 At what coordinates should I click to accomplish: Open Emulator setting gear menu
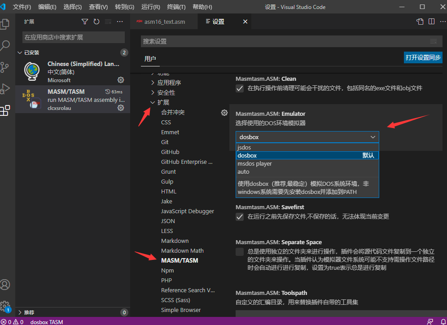224,113
